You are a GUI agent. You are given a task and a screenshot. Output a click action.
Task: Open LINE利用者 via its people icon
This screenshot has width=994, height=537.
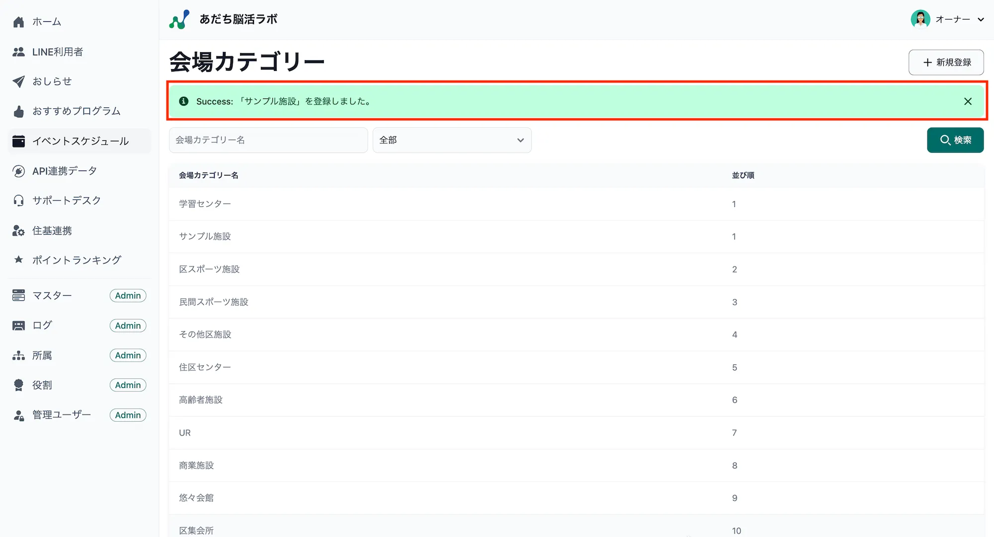coord(19,51)
